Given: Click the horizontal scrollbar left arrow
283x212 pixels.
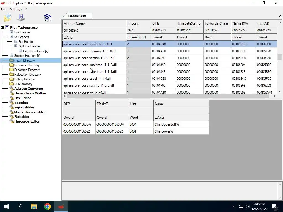Looking at the screenshot, I should coord(65,96).
